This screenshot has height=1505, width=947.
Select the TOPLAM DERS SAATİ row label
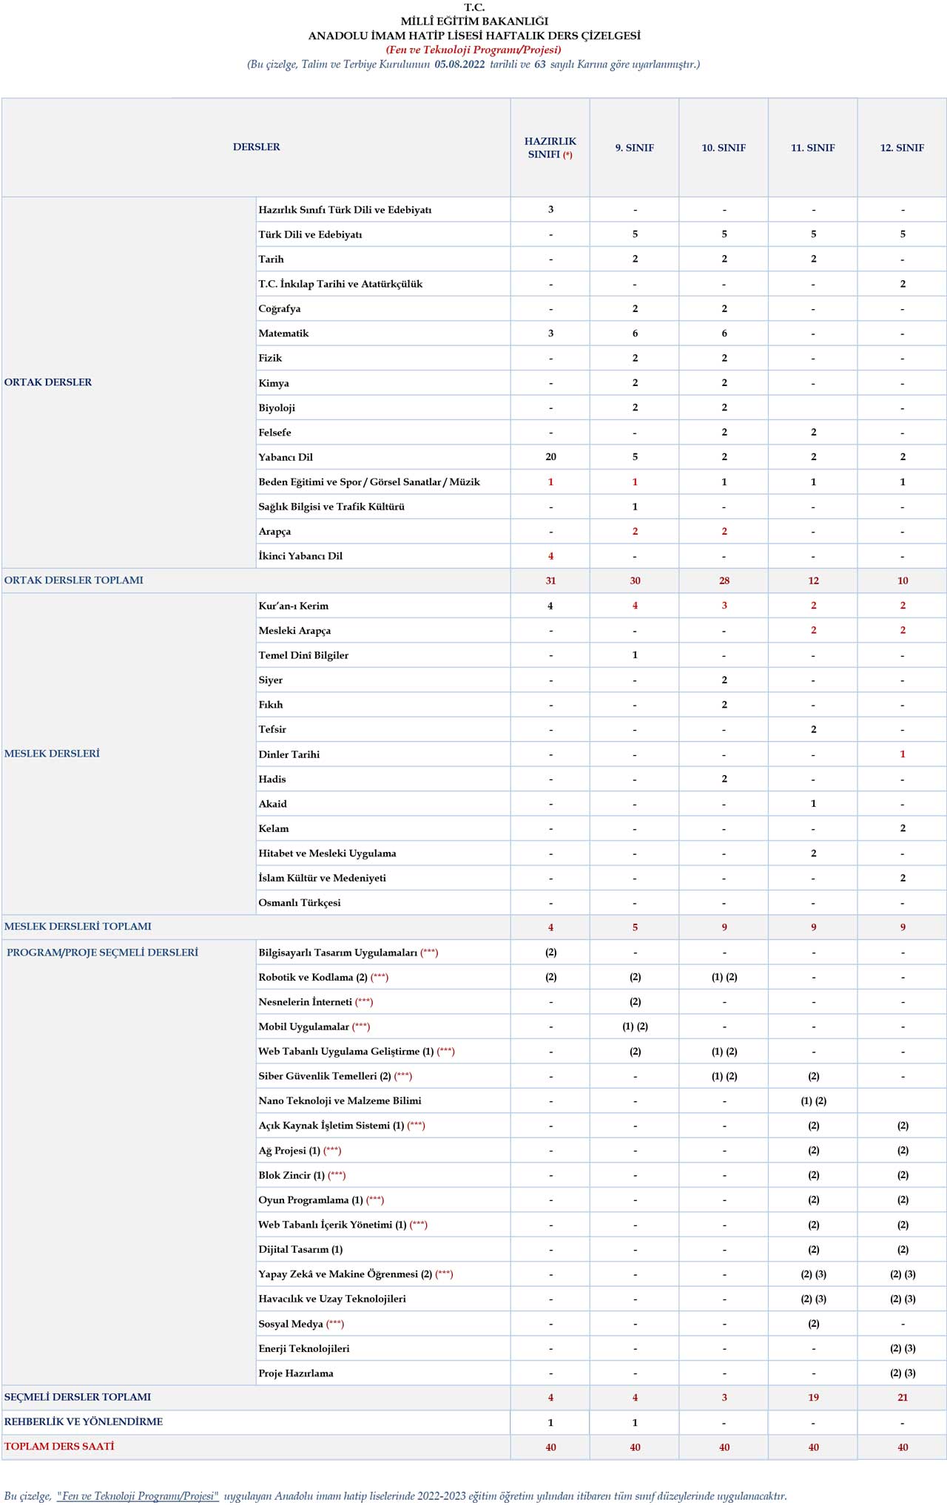59,1447
